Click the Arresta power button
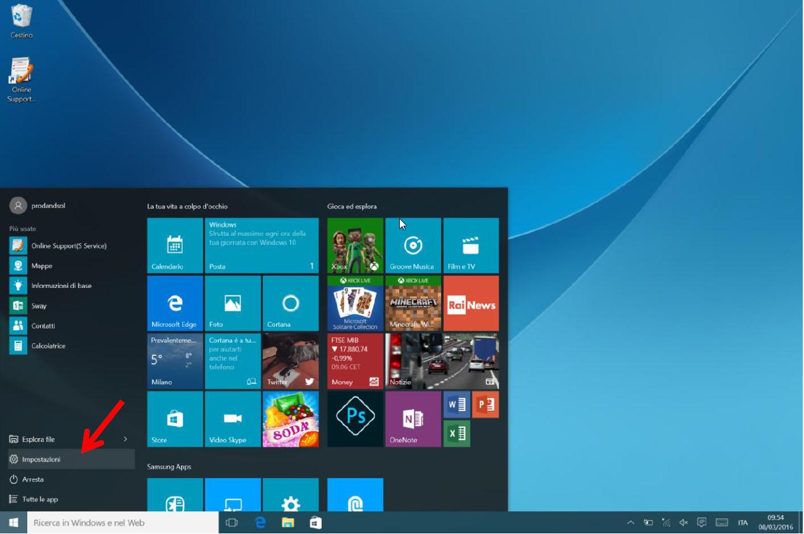This screenshot has width=804, height=534. (x=71, y=479)
